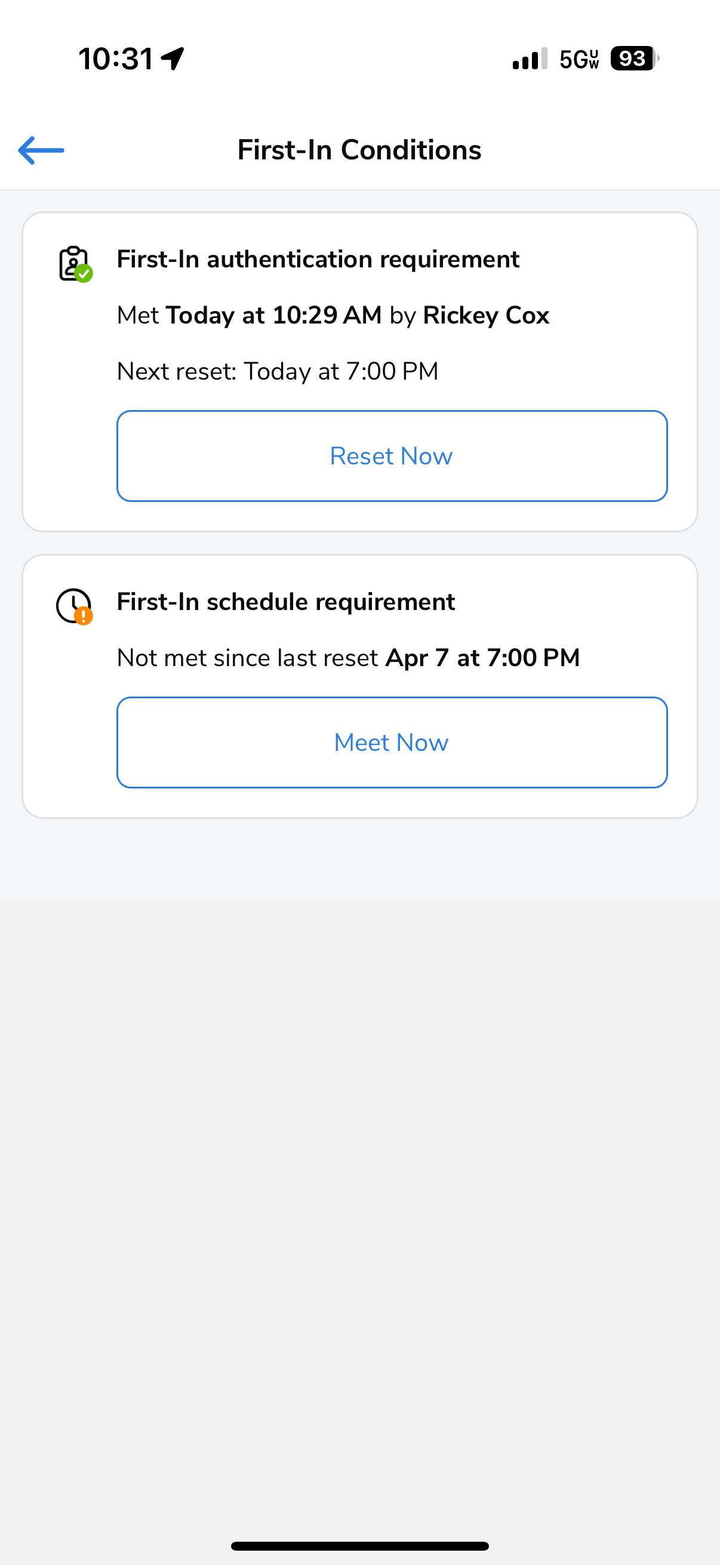Tap the clock icon with orange warning

point(74,606)
